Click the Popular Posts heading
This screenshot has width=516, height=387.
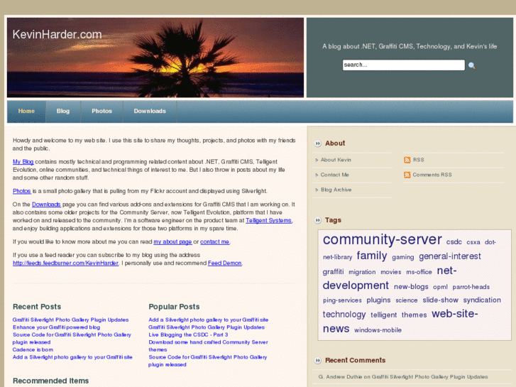pyautogui.click(x=174, y=307)
